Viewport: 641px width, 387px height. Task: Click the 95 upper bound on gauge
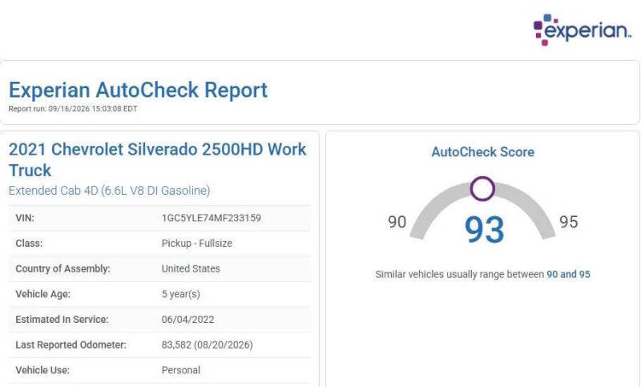click(x=569, y=222)
